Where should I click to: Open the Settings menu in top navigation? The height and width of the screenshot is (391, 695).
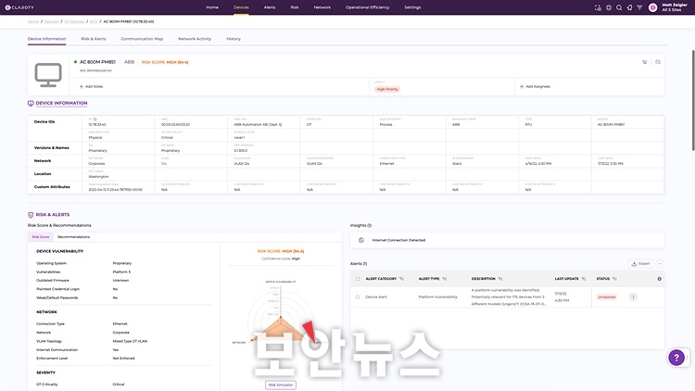(x=412, y=7)
